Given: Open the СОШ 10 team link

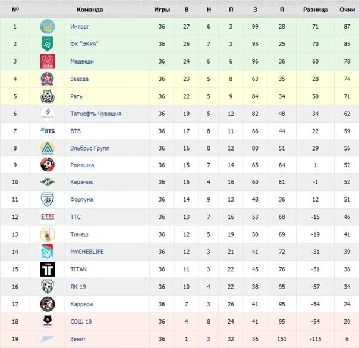Looking at the screenshot, I should (x=80, y=321).
